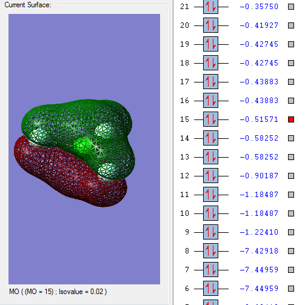The image size is (305, 305).
Task: Click the electron pair box of orbital 6
Action: pyautogui.click(x=210, y=289)
